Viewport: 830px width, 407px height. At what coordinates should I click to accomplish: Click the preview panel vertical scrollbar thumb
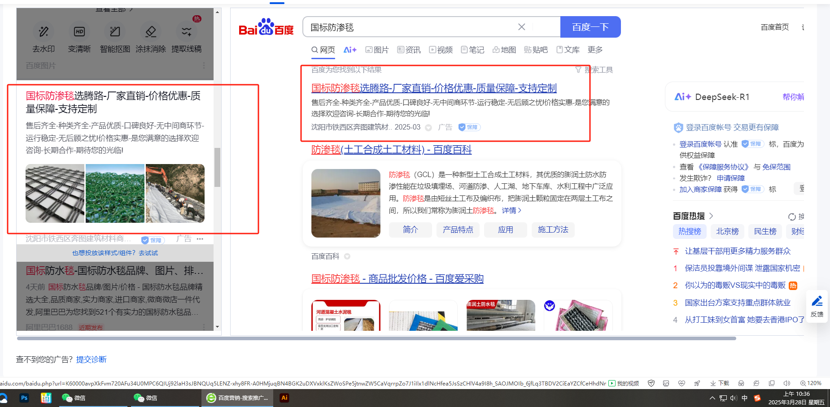217,167
